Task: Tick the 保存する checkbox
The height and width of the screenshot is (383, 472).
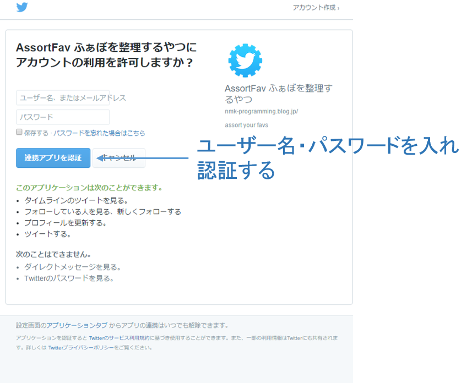Action: (x=19, y=132)
